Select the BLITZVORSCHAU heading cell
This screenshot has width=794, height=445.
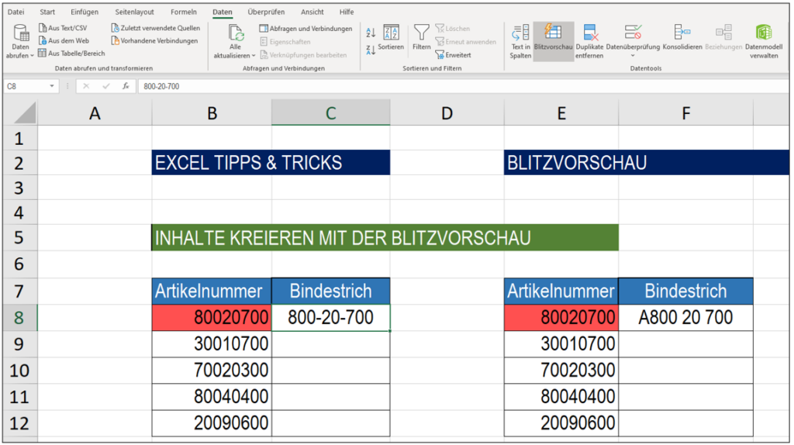click(x=647, y=163)
